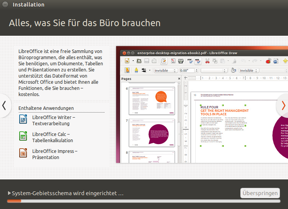The height and width of the screenshot is (209, 288).
Task: Open the Undo history dropdown arrow
Action: (x=249, y=61)
